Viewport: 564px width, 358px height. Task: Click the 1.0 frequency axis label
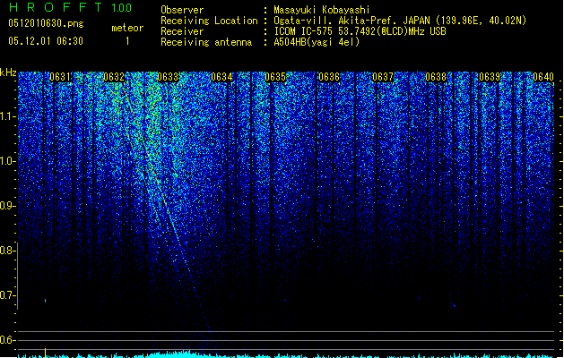(x=7, y=161)
